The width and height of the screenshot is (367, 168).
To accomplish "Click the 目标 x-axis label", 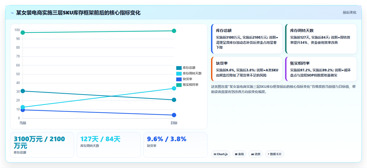I will pyautogui.click(x=174, y=123).
